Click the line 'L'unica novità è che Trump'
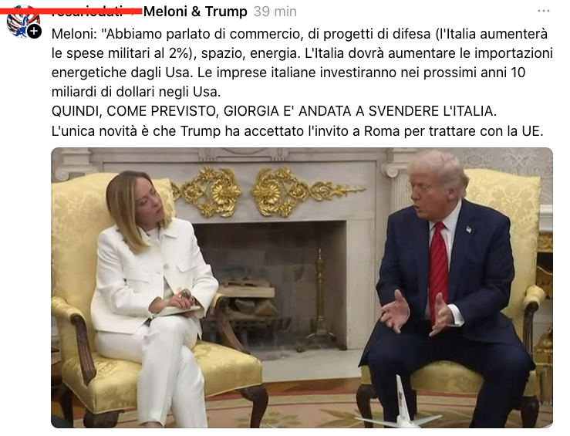Screen dimensions: 570x436 coord(298,131)
